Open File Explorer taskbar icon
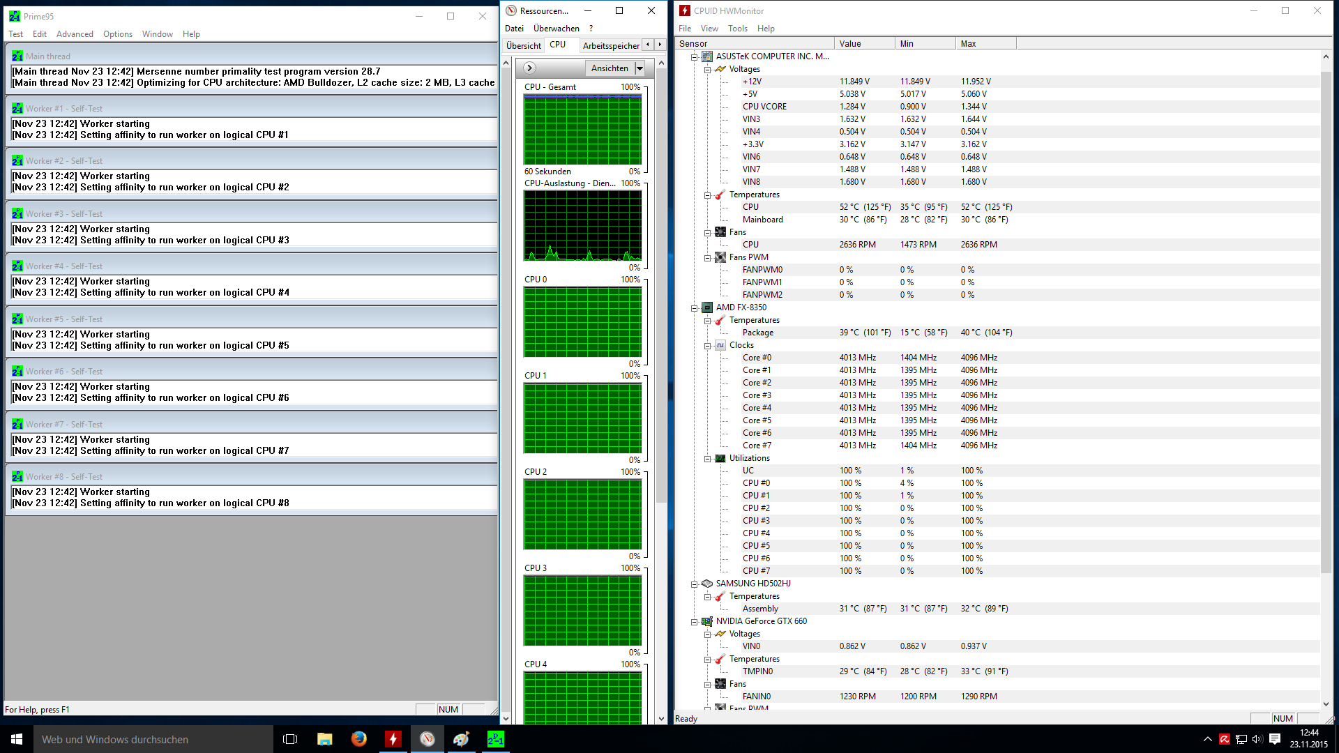This screenshot has height=753, width=1339. pyautogui.click(x=325, y=739)
